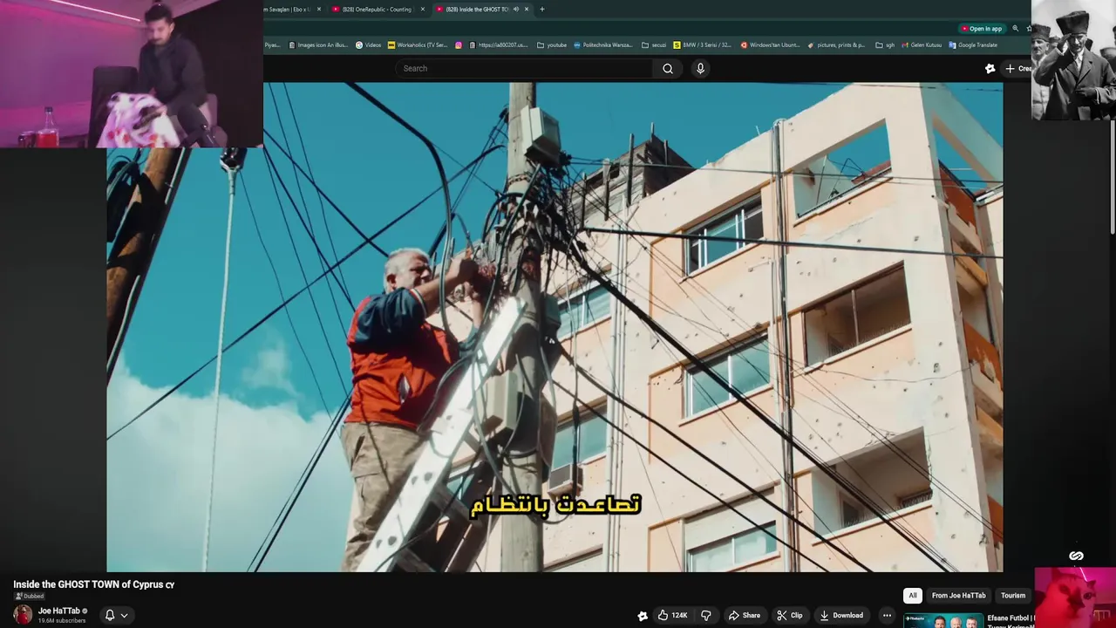Open a new browser tab
This screenshot has height=628, width=1116.
[x=542, y=10]
